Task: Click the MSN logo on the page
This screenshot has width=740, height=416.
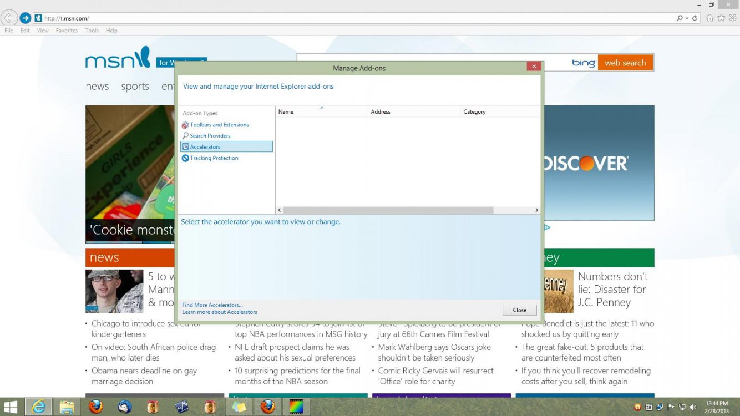Action: click(118, 58)
